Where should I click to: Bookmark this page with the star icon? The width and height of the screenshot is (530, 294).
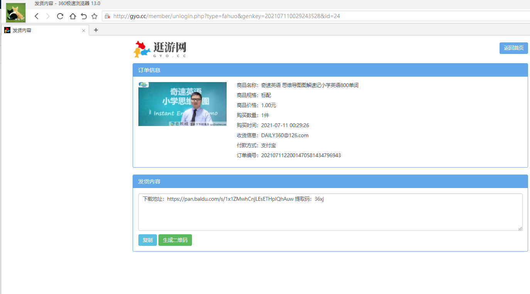94,16
